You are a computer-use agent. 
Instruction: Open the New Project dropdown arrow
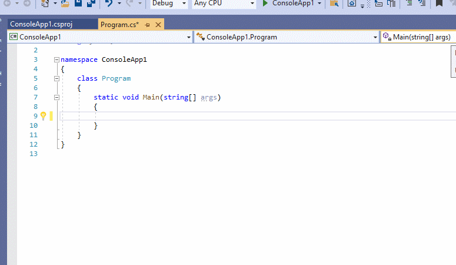(x=55, y=4)
